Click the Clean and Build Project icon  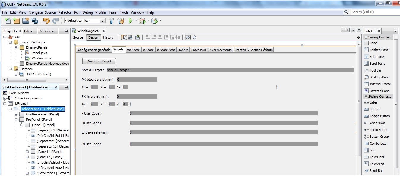[120, 20]
